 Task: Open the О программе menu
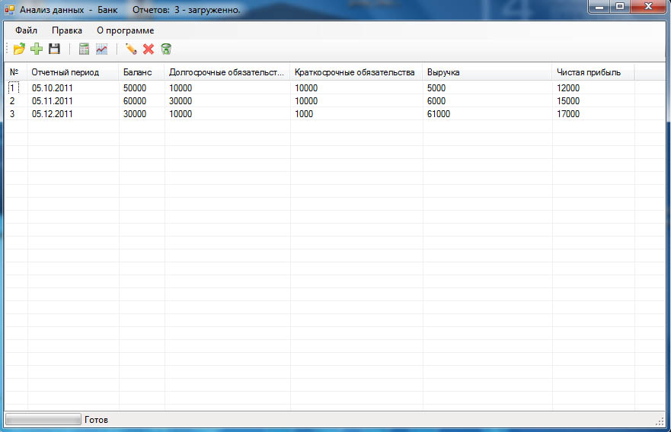(126, 30)
